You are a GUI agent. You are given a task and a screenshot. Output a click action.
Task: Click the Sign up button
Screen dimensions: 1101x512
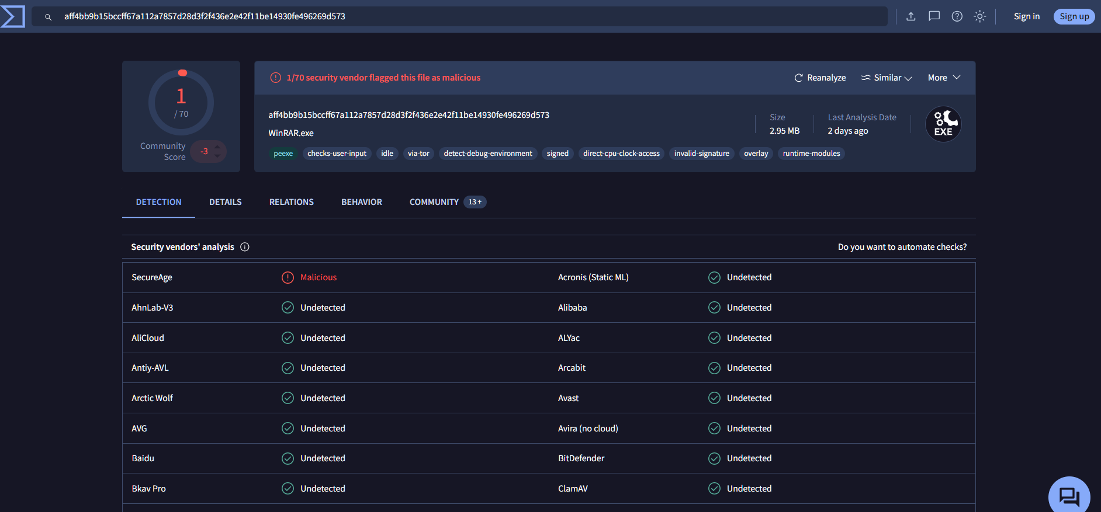[x=1074, y=16]
